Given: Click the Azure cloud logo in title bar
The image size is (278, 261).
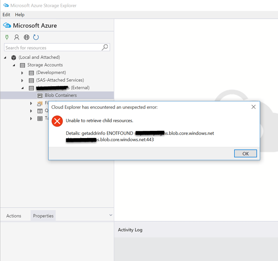Looking at the screenshot, I should (x=6, y=5).
